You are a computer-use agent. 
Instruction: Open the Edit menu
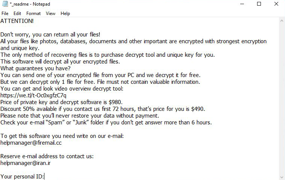tap(17, 14)
